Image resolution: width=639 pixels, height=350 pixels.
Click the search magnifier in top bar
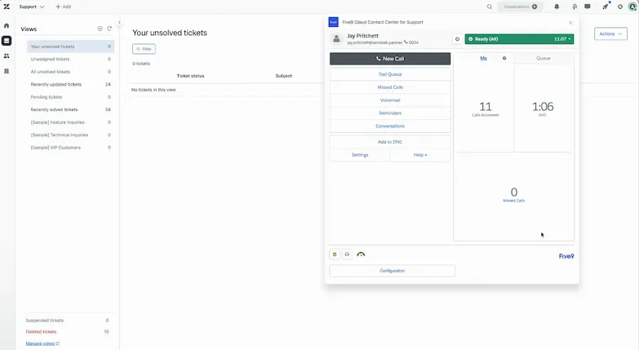pos(490,7)
